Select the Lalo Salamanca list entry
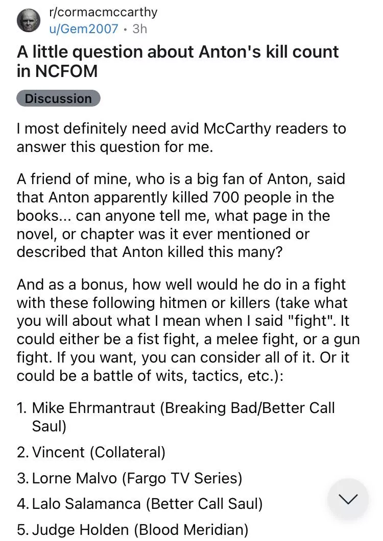The image size is (383, 541). click(x=147, y=504)
